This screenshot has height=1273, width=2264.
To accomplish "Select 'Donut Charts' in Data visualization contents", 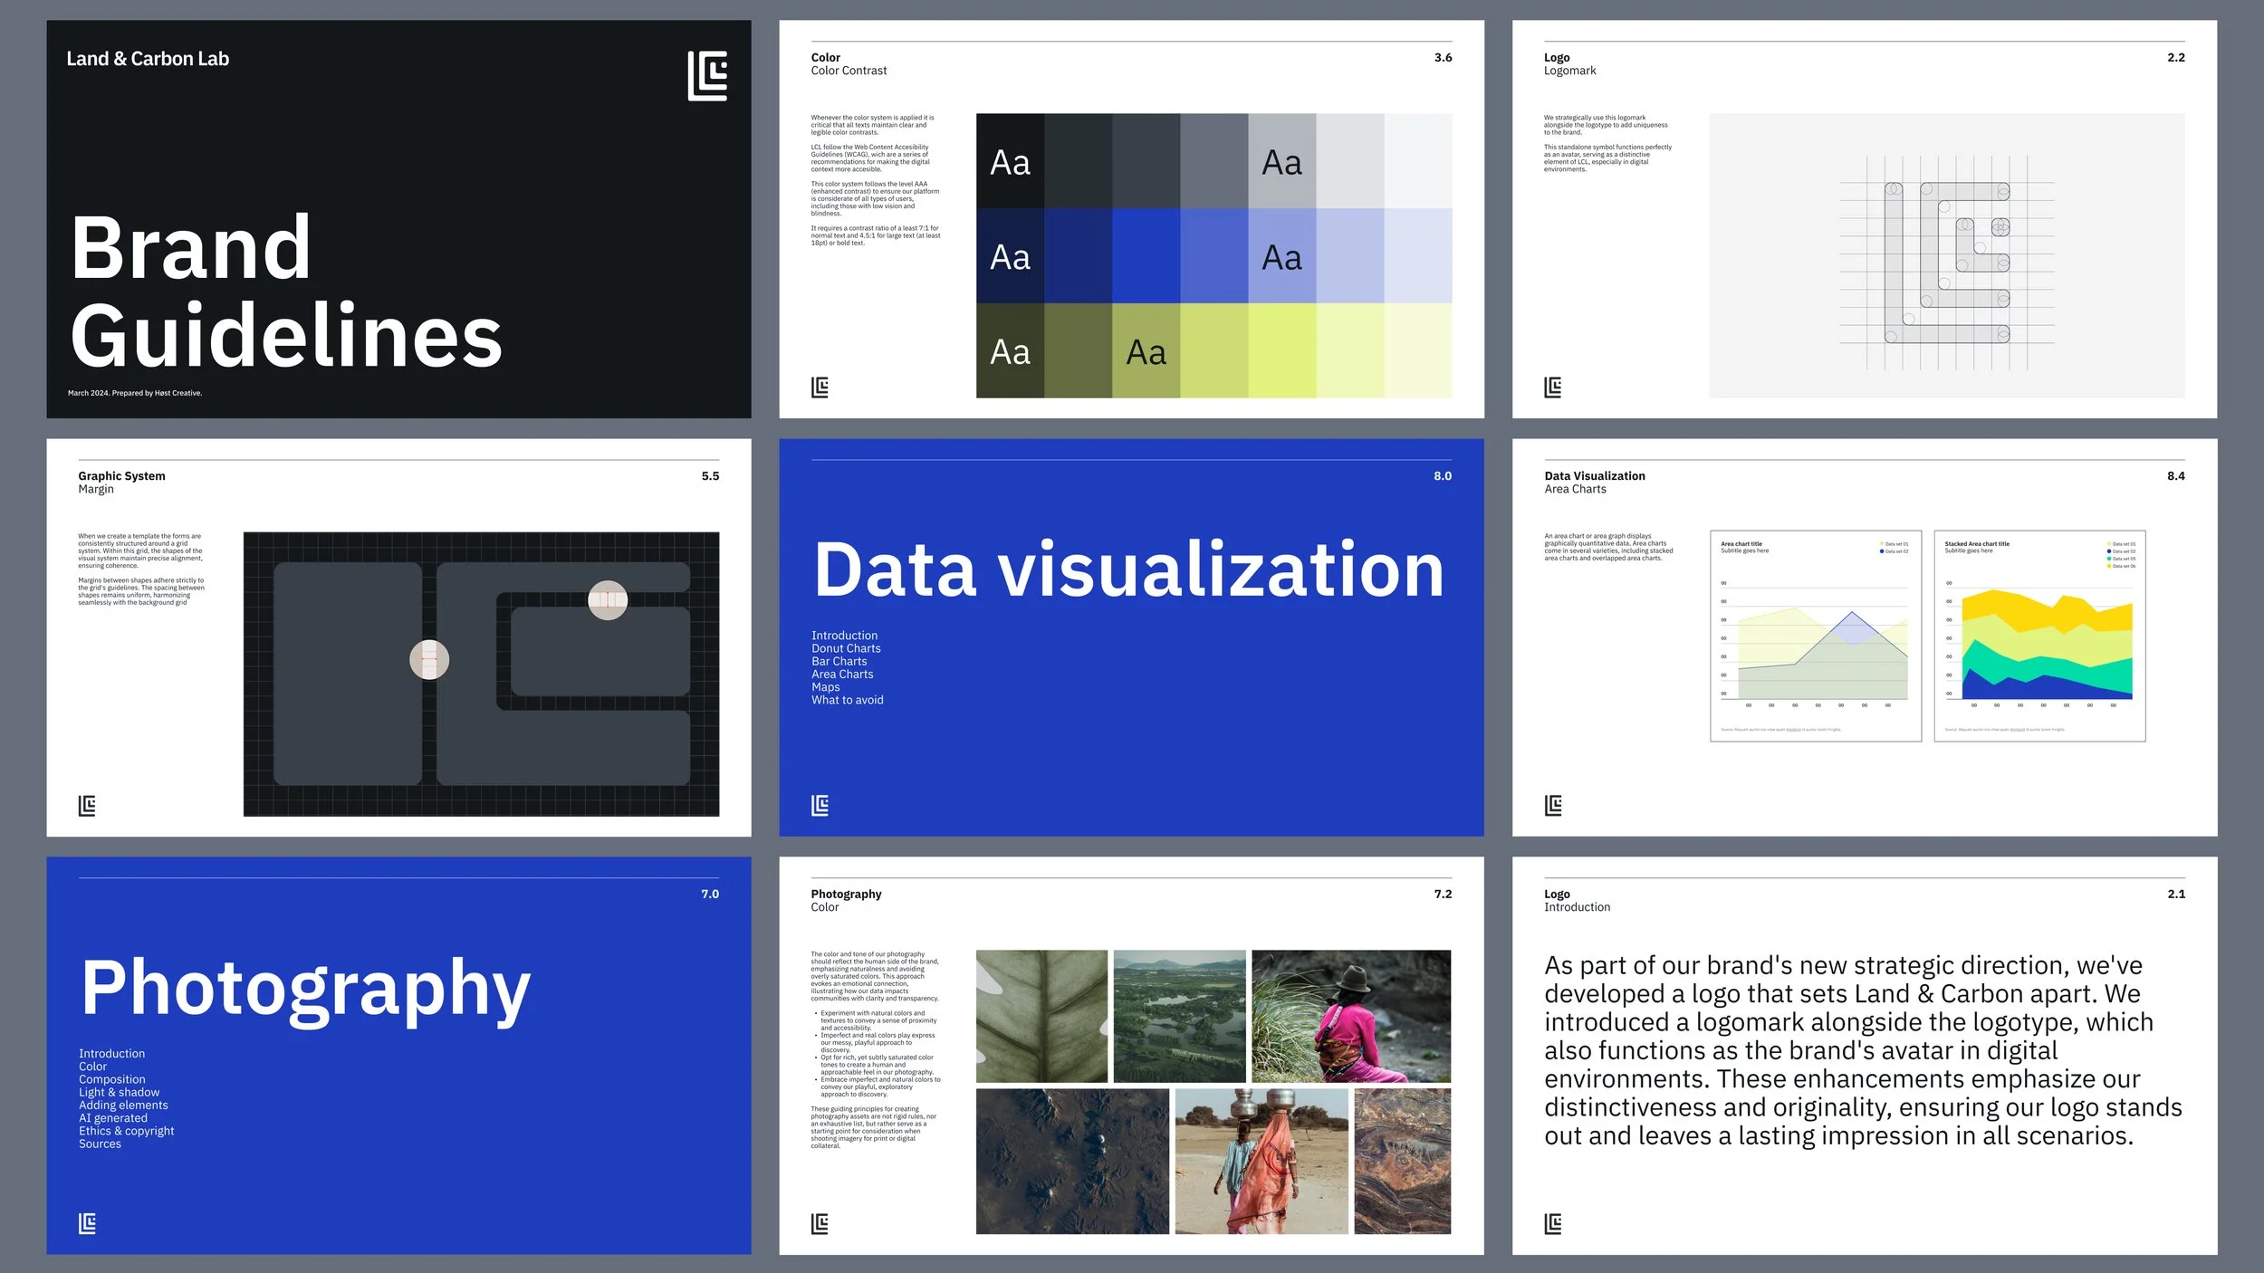I will coord(846,648).
